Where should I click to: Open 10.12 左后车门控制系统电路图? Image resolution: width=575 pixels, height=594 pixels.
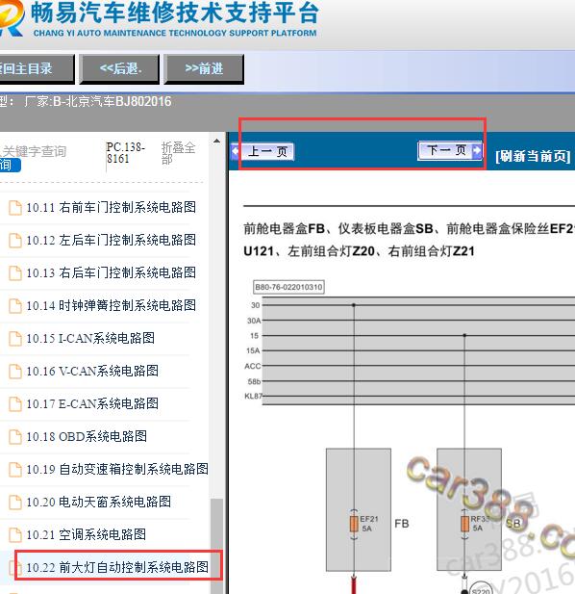111,240
